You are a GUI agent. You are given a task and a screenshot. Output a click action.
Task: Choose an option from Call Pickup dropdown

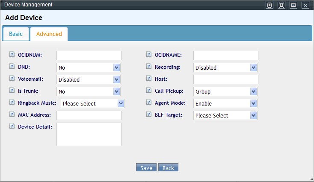tap(225, 91)
